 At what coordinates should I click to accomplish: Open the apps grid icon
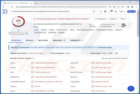(x=105, y=11)
